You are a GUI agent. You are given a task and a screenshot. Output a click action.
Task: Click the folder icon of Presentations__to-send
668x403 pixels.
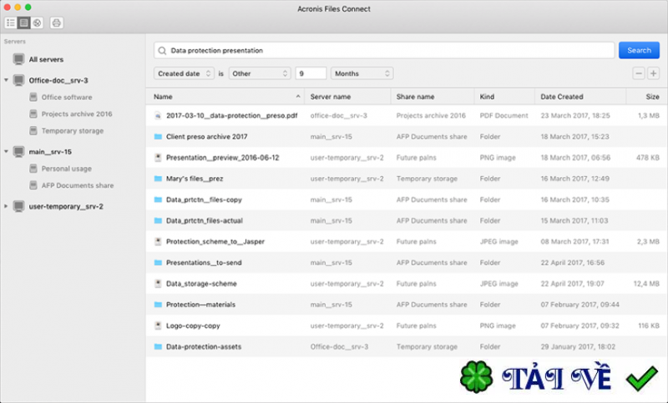point(158,263)
